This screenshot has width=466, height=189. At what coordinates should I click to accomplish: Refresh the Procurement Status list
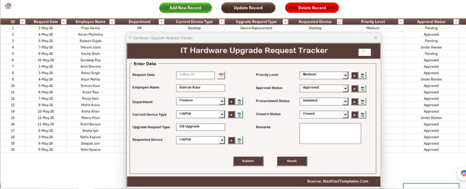coord(362,102)
